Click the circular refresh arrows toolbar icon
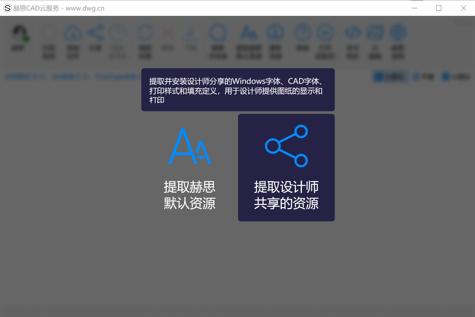The width and height of the screenshot is (475, 317). pos(145,33)
